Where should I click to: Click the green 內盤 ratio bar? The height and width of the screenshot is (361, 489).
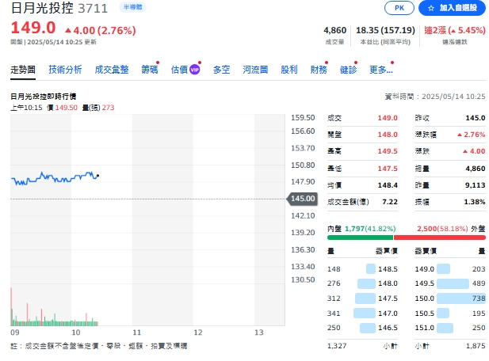[x=360, y=237]
